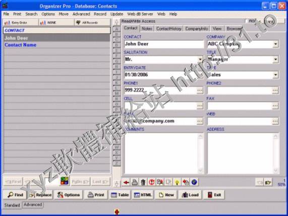
Task: Click the red back arrow icon
Action: (x=126, y=182)
